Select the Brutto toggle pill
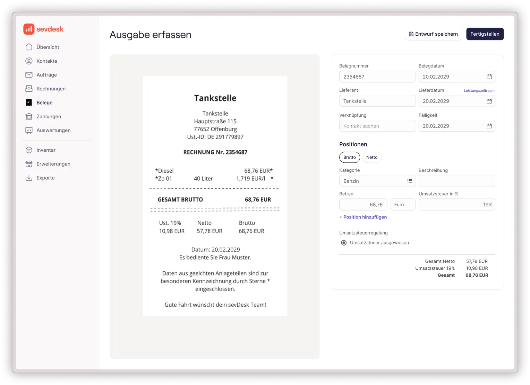530x385 pixels. 349,157
